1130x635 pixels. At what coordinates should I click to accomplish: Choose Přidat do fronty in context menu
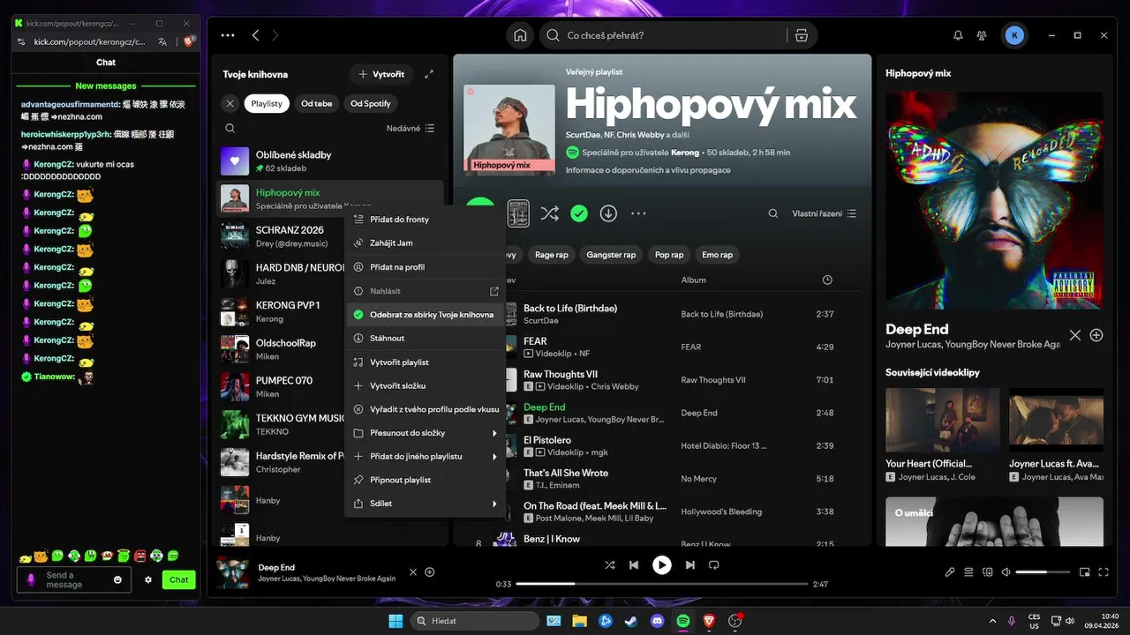pyautogui.click(x=425, y=219)
